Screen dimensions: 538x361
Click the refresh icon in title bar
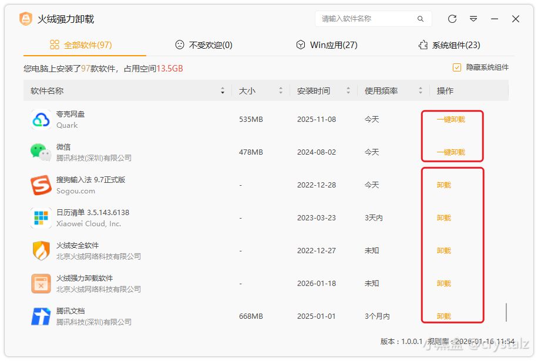pos(452,19)
